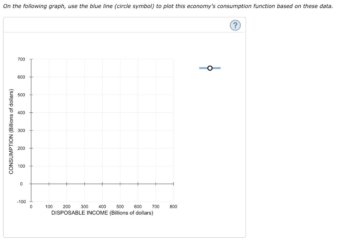Click the 600 label on the vertical axis
Viewport: 347px width, 244px height.
22,77
